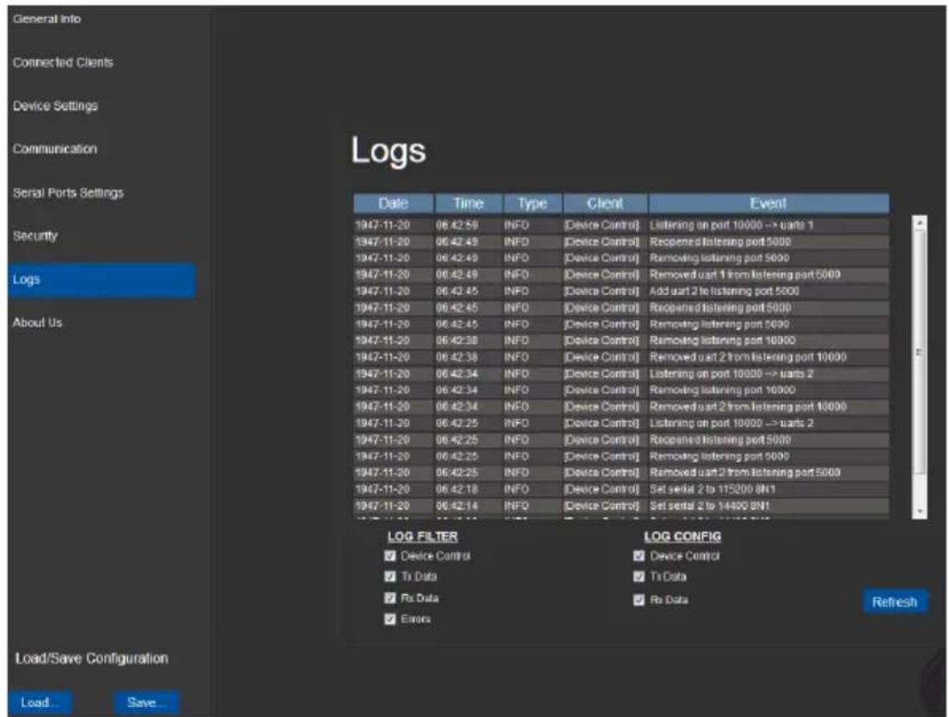This screenshot has width=949, height=717.
Task: Open the Security page
Action: (35, 236)
